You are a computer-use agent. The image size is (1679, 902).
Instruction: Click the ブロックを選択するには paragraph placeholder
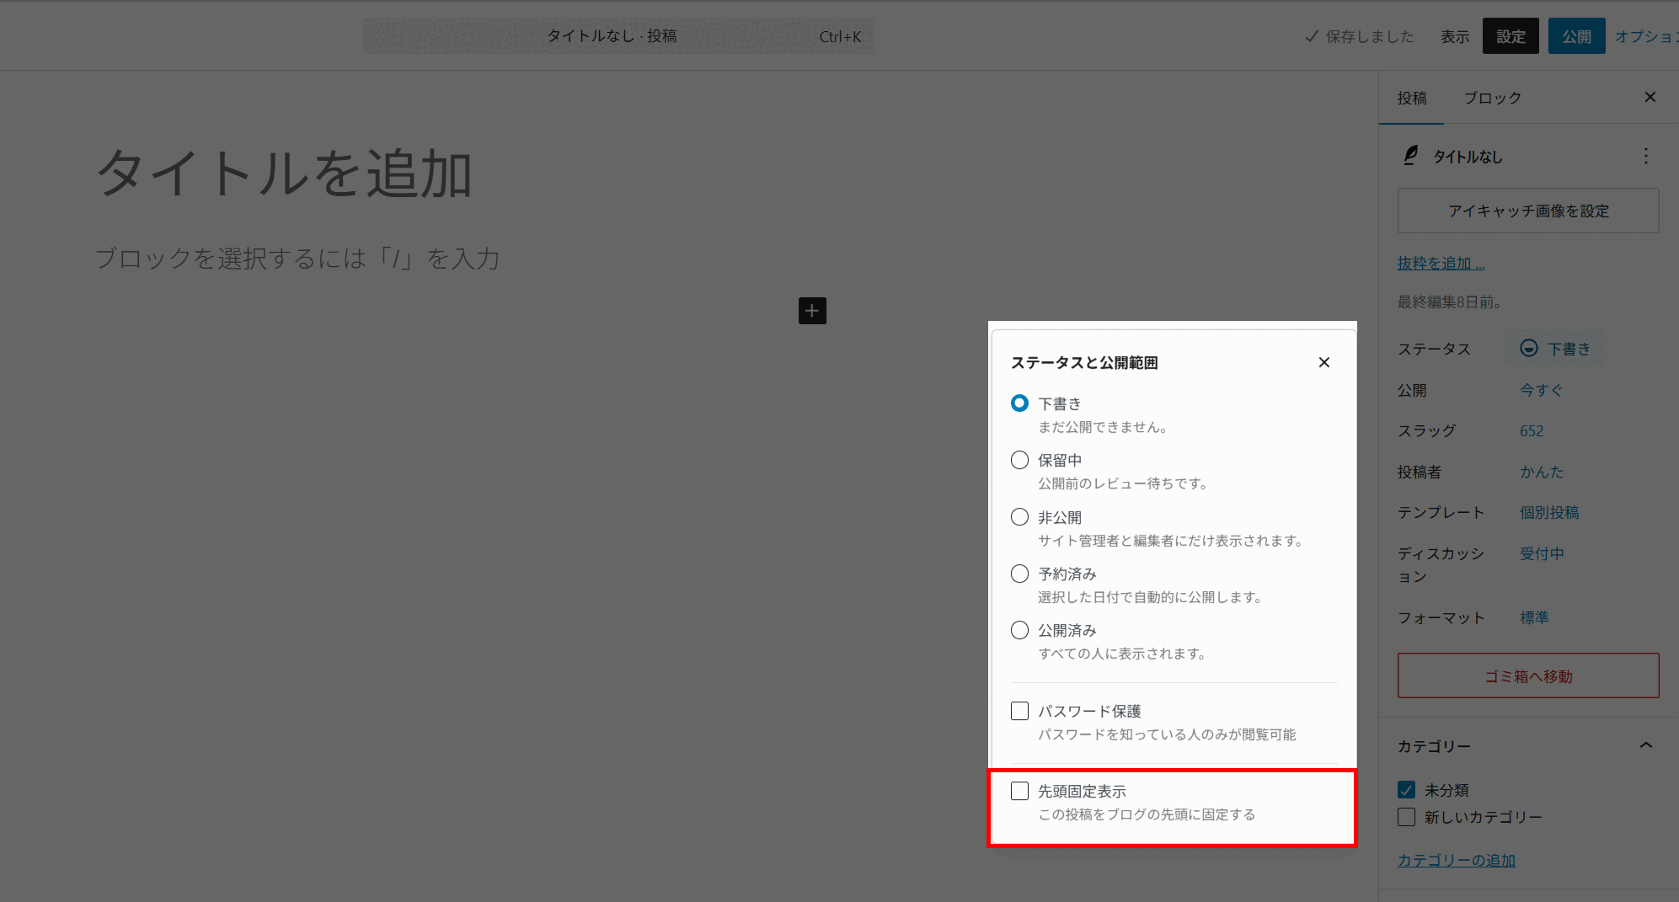click(297, 258)
